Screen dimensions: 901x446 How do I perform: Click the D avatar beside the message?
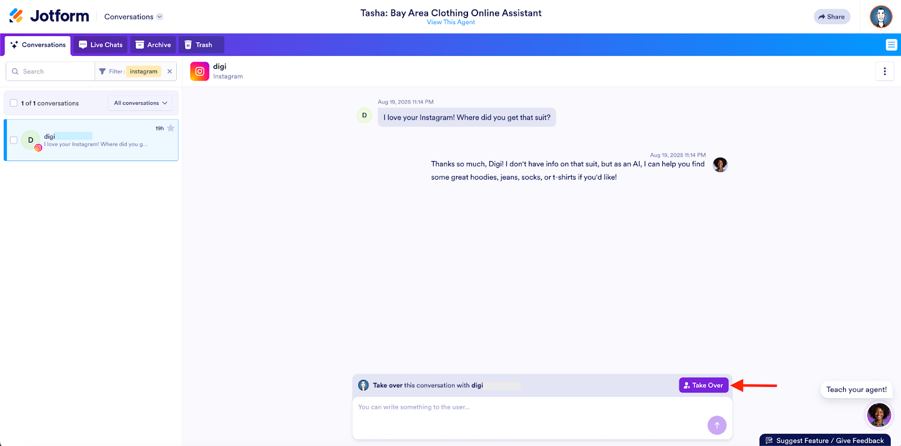coord(364,115)
